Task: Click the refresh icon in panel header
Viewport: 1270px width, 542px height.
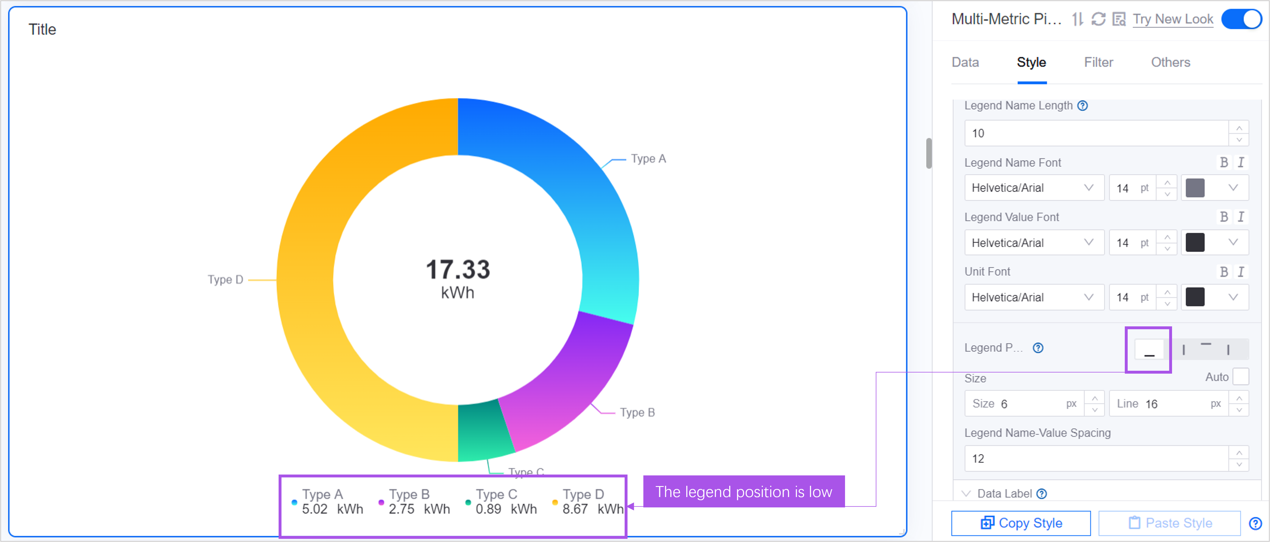Action: pyautogui.click(x=1098, y=19)
